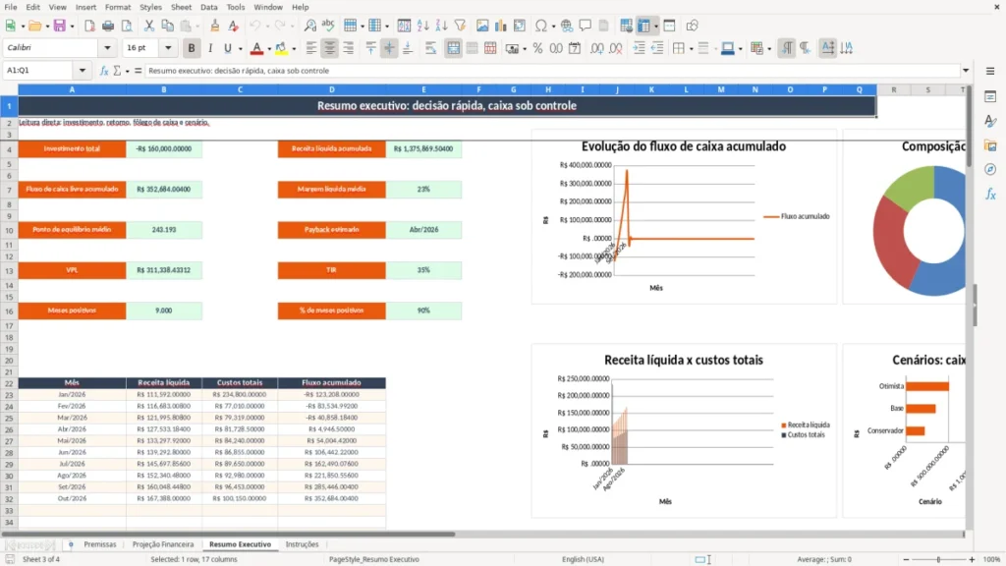Click the Open file folder icon
Screen dimensions: 1006x566
(34, 26)
